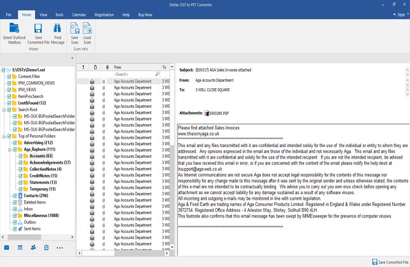Viewport: 410px width, 267px height.
Task: Open the S000290.PDF attachment icon
Action: click(207, 114)
